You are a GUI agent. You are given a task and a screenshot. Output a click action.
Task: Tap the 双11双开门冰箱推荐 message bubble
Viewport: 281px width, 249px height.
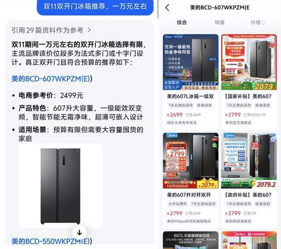pyautogui.click(x=95, y=7)
